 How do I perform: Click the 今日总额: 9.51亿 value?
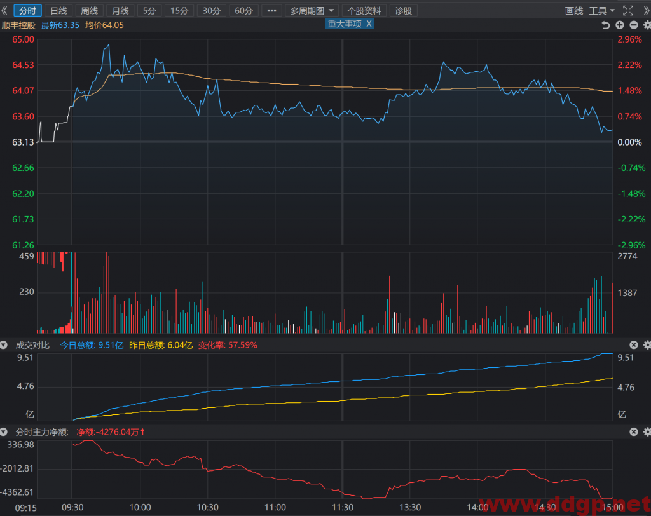[x=92, y=346]
